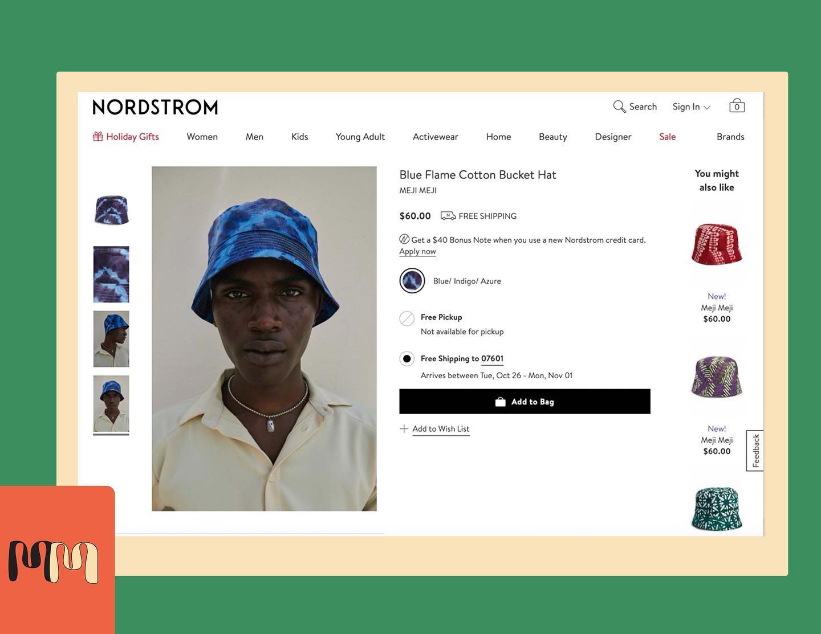Click the free shipping truck icon
Viewport: 821px width, 634px height.
(x=448, y=216)
